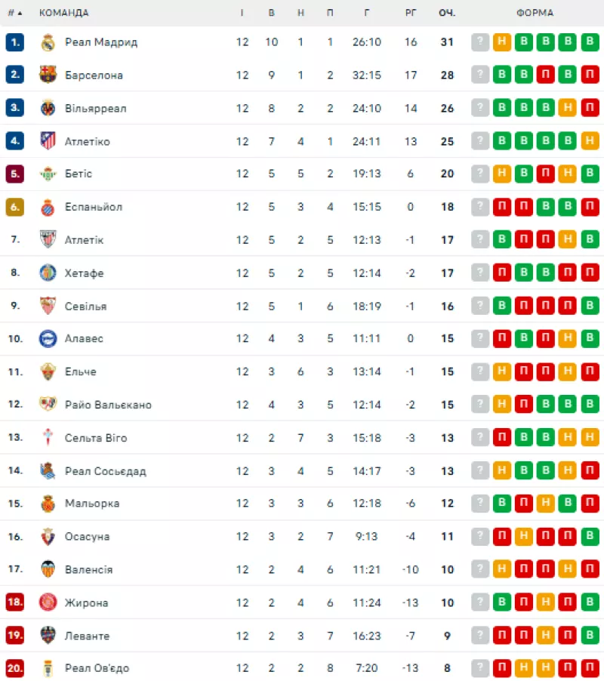Click Real Madrid's grey question-mark next match badge
Viewport: 604px width, 681px height.
tap(480, 42)
